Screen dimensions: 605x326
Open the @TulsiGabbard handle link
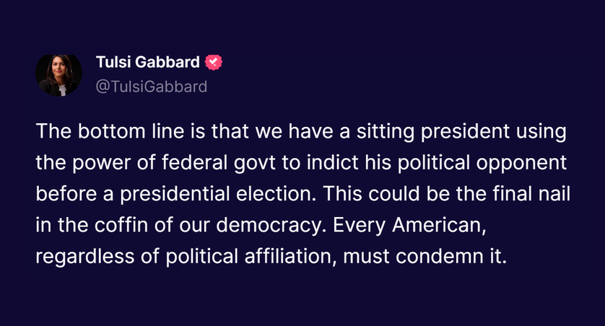pos(152,87)
